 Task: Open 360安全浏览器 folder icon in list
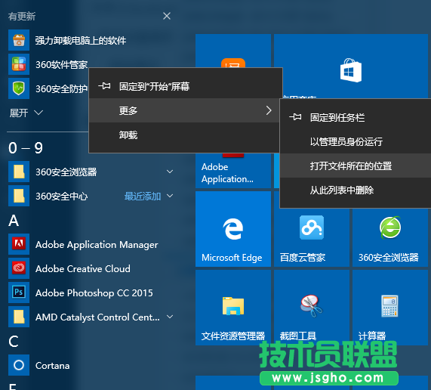pos(19,172)
